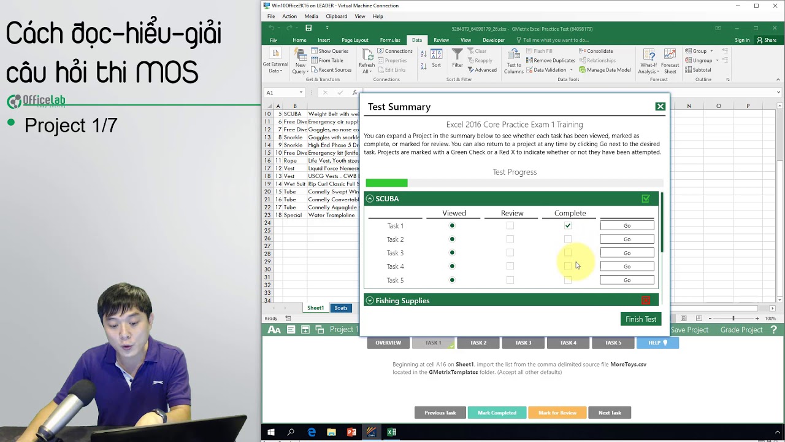Screen dimensions: 785x442
Task: Click the Test Summary vertical scrollbar
Action: tap(662, 222)
